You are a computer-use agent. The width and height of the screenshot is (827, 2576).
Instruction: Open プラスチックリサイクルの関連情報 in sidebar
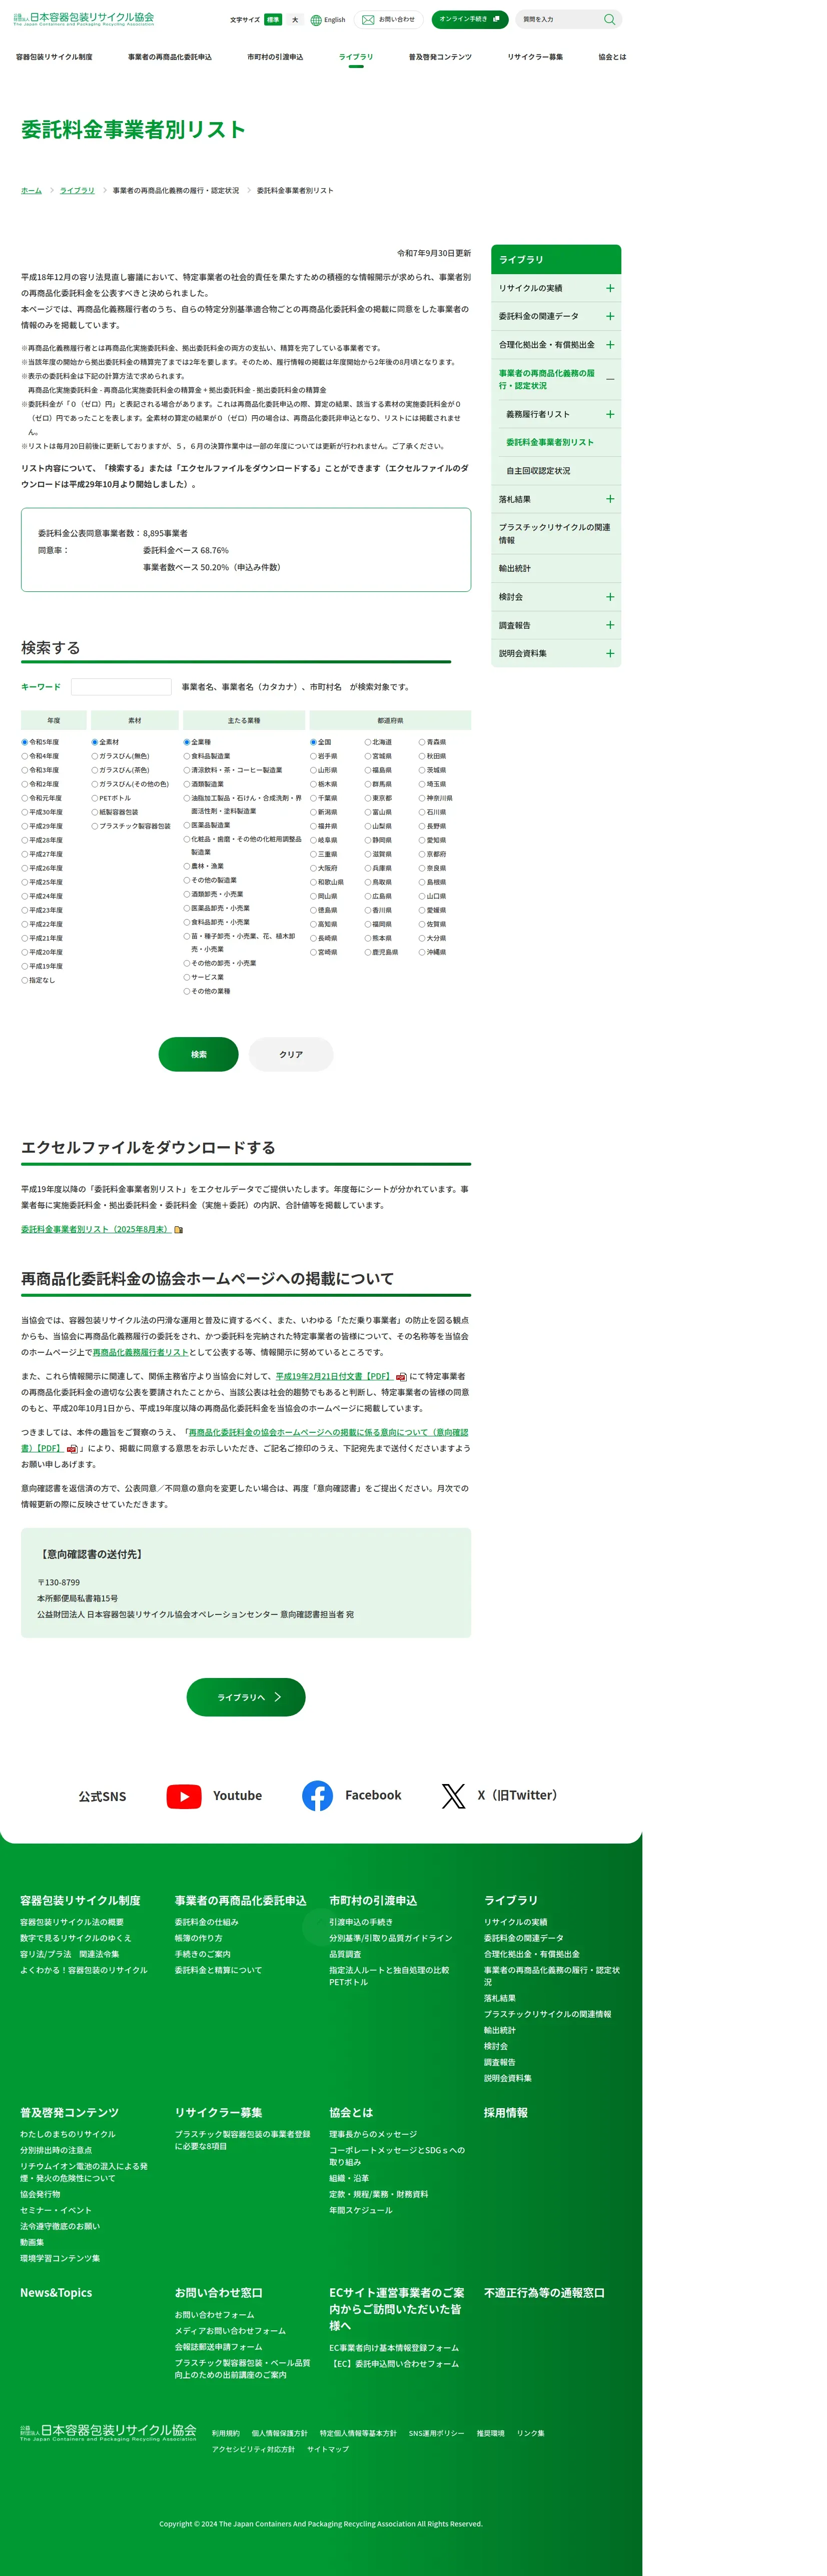[555, 534]
